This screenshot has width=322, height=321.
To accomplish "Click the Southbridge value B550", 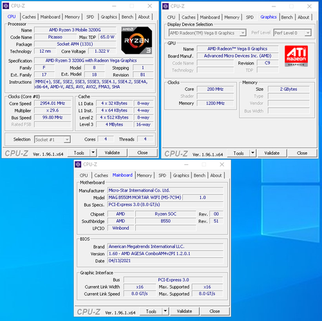I will 166,221.
